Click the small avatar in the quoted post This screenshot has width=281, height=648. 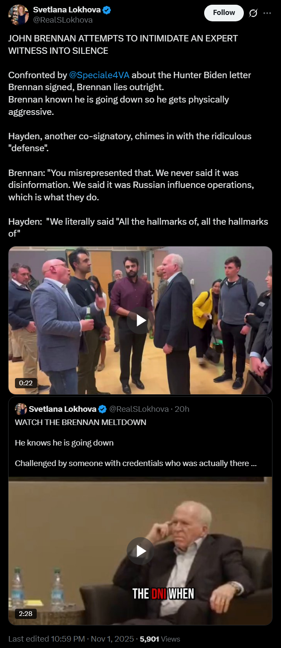click(20, 409)
